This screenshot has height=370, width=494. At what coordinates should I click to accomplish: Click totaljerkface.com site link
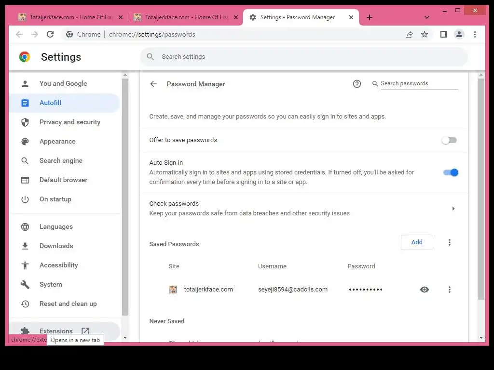coord(208,289)
